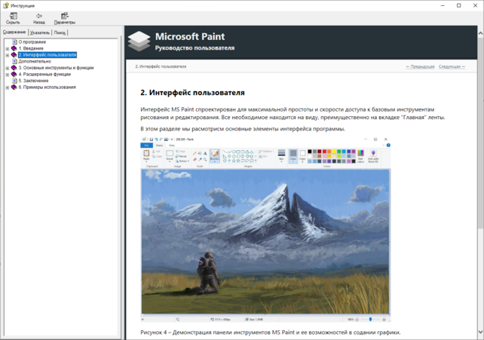Switch to the Указатель tab
This screenshot has width=484, height=340.
pos(40,32)
